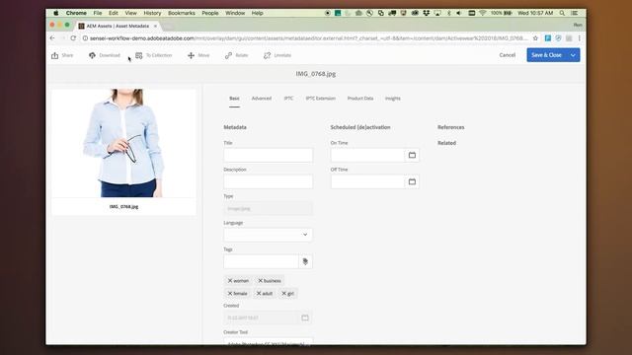The width and height of the screenshot is (632, 355).
Task: Click into the Description field
Action: (268, 181)
